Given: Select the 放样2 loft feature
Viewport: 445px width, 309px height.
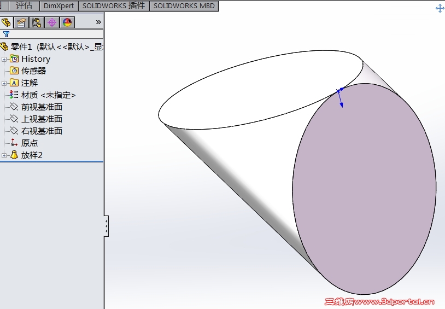Looking at the screenshot, I should pyautogui.click(x=32, y=155).
